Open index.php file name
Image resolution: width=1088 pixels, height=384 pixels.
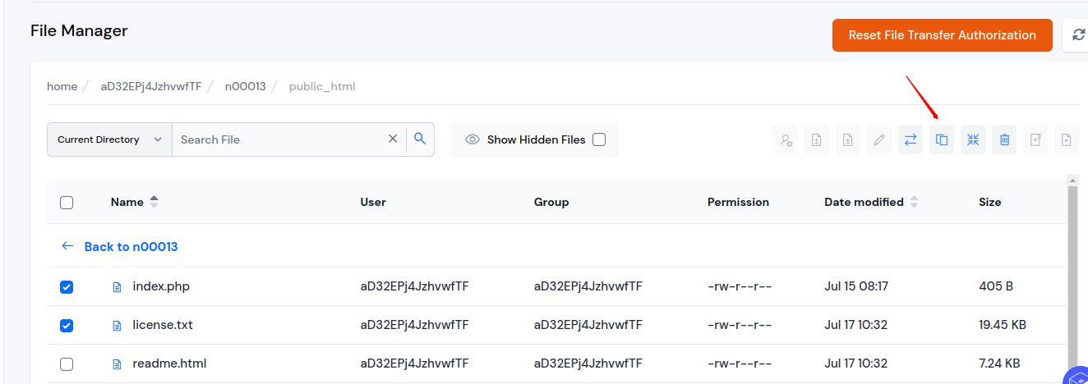161,286
